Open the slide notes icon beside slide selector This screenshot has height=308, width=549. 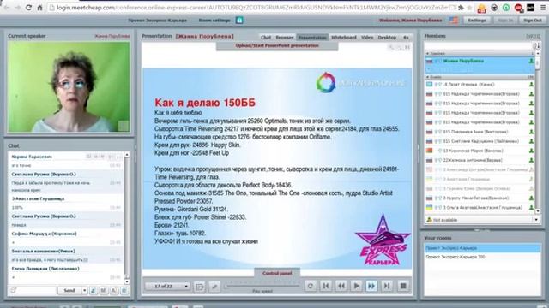[200, 287]
